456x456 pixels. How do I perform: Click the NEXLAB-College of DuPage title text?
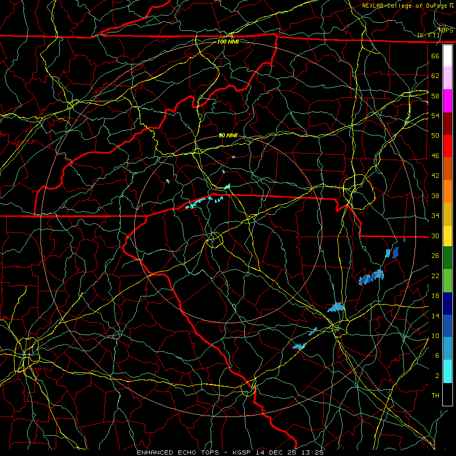404,6
